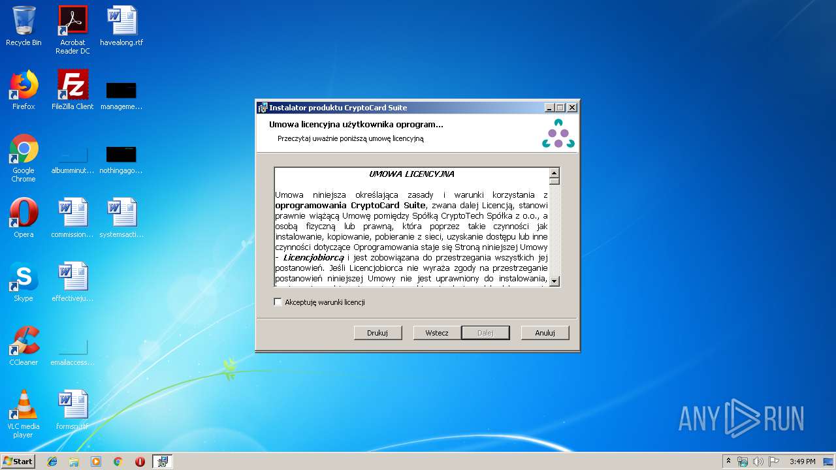Select havealong.rtf document icon
Viewport: 836px width, 470px height.
click(121, 26)
